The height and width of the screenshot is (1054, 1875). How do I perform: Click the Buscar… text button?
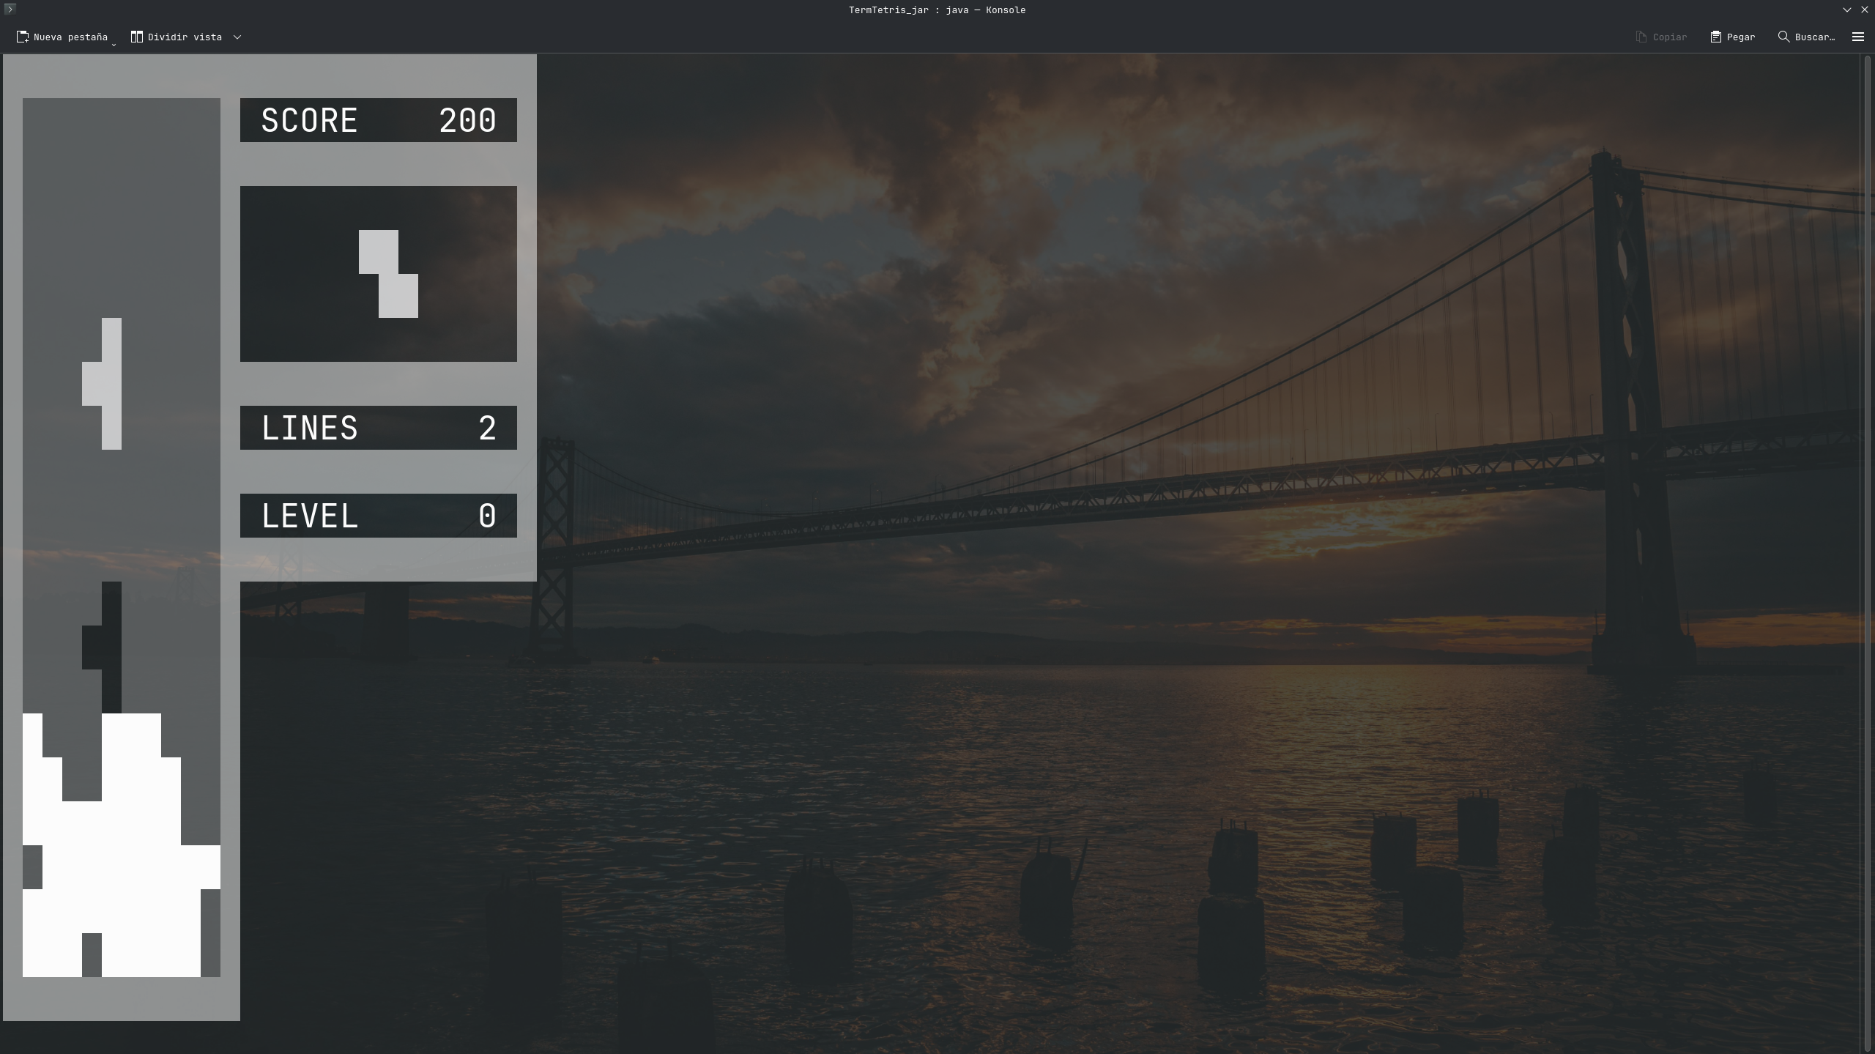tap(1814, 37)
